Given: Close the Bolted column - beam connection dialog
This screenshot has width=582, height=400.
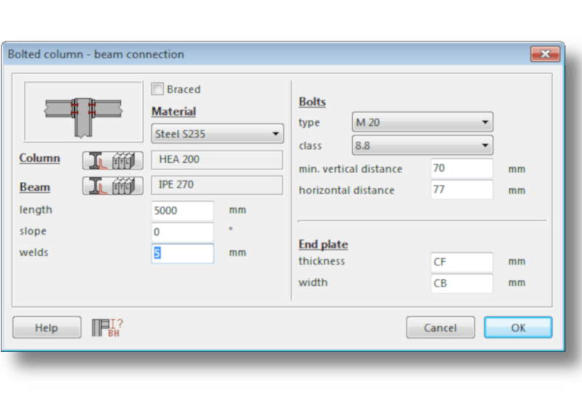Looking at the screenshot, I should click(545, 54).
